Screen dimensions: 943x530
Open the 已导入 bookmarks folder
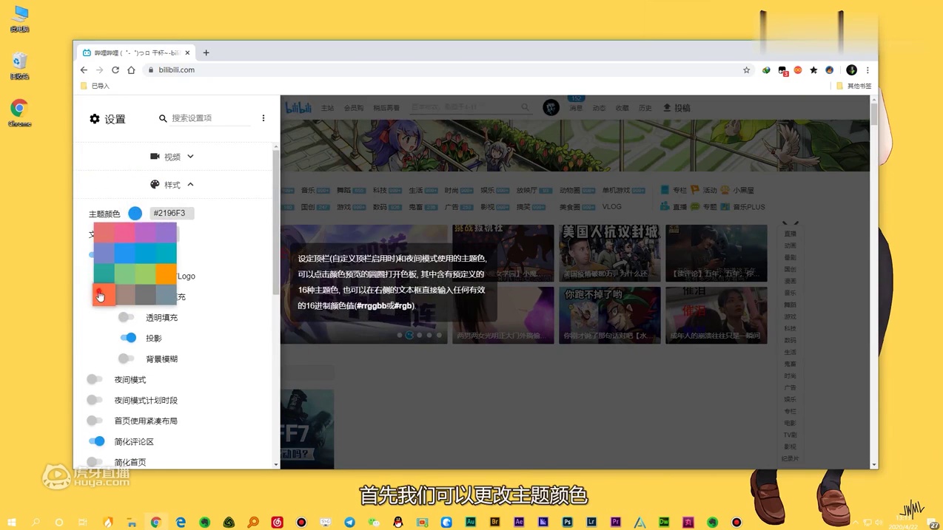(95, 86)
